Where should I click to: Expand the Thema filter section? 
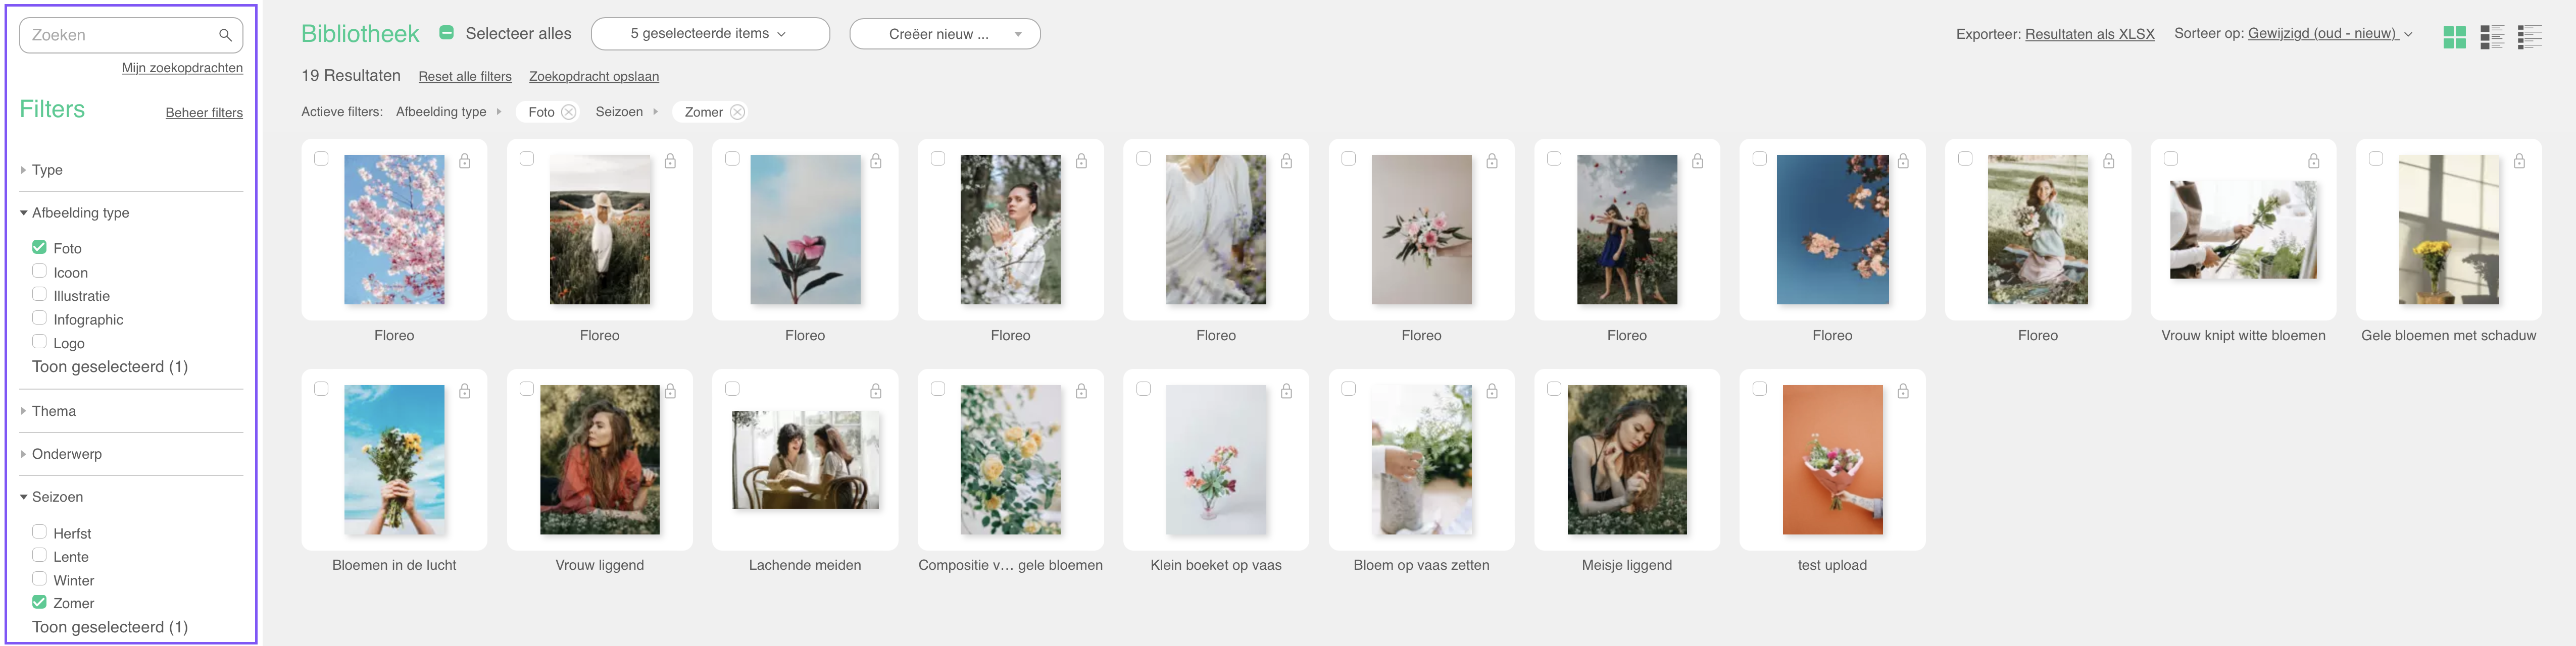tap(54, 411)
